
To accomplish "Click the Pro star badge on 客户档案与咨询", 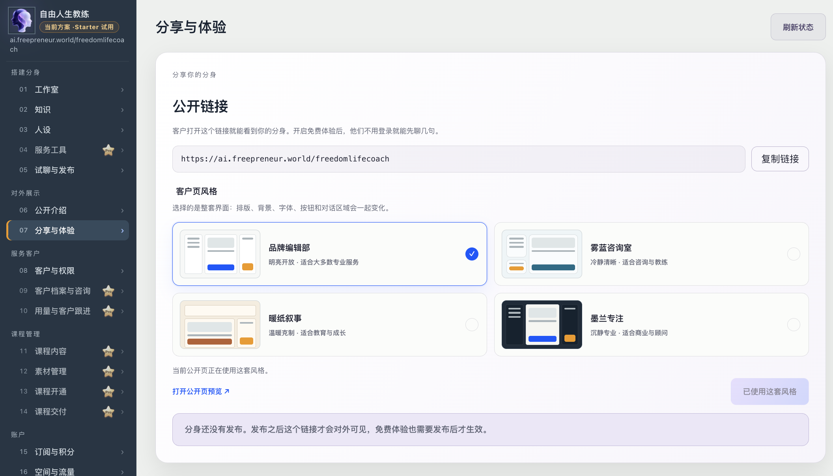I will point(108,291).
